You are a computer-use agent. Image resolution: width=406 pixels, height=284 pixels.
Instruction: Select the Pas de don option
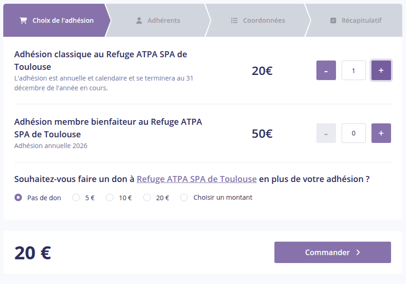tap(18, 197)
